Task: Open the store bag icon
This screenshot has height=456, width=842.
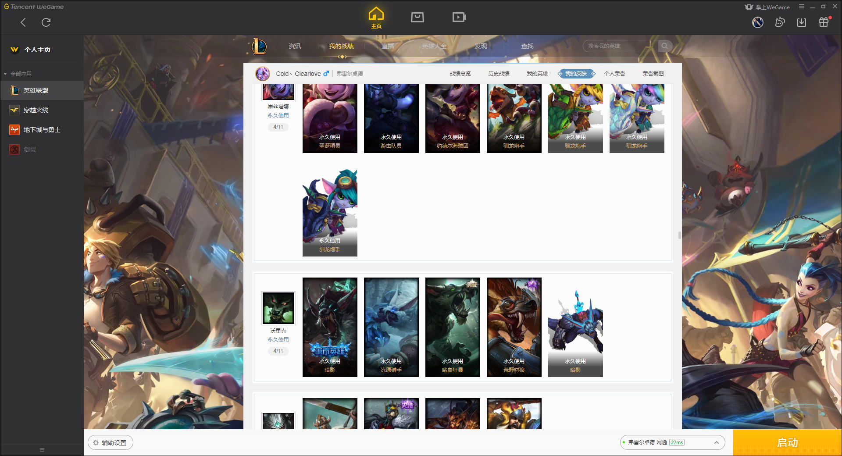Action: click(417, 18)
